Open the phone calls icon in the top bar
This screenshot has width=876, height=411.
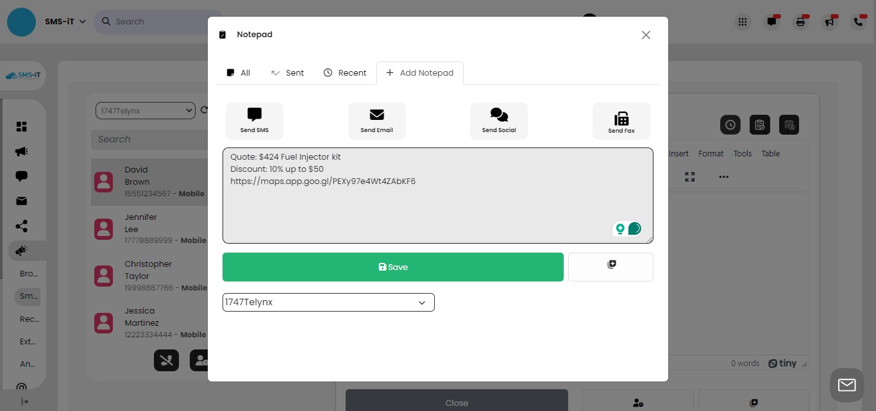click(x=859, y=21)
